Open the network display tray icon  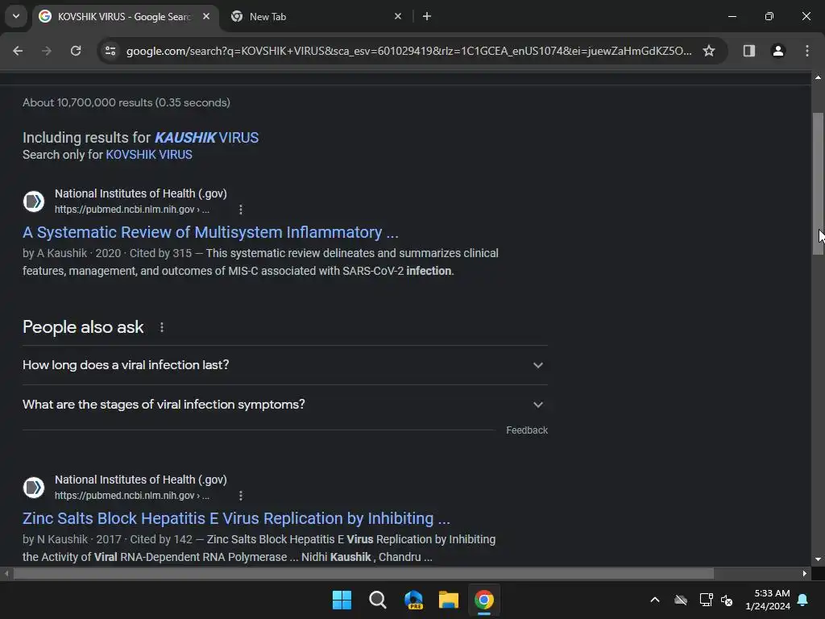[706, 600]
